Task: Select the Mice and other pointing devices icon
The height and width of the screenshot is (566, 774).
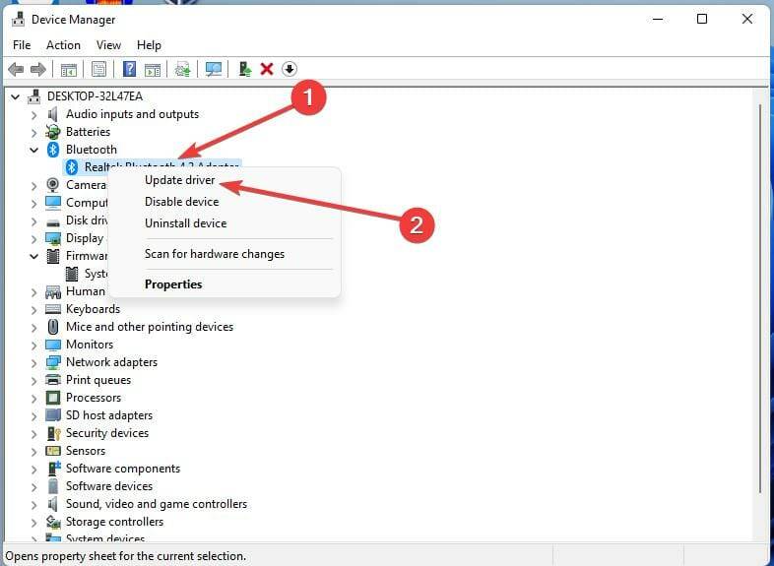Action: pyautogui.click(x=53, y=327)
